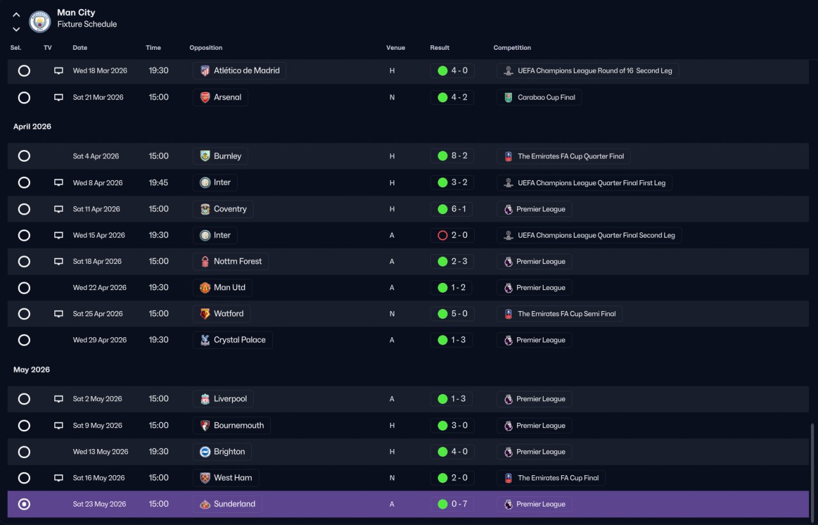Click the FA Cup Final trophy icon
The image size is (818, 525).
508,478
